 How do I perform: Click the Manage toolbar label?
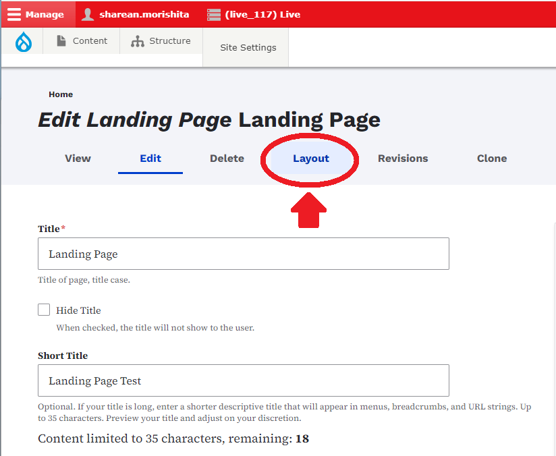[x=45, y=15]
